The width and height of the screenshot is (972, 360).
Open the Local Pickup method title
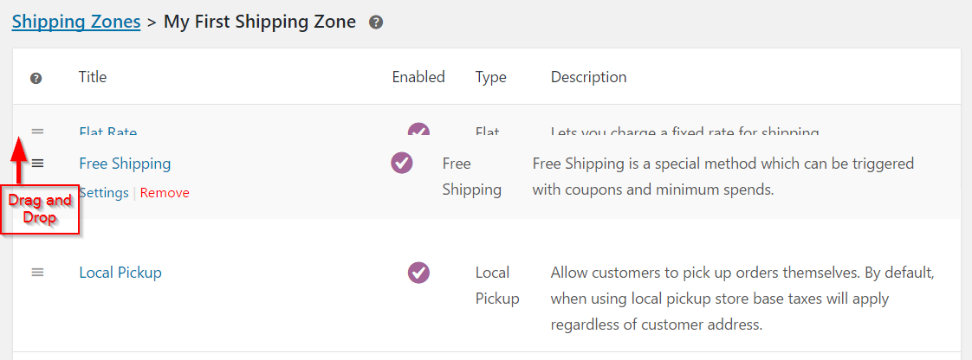[x=120, y=273]
